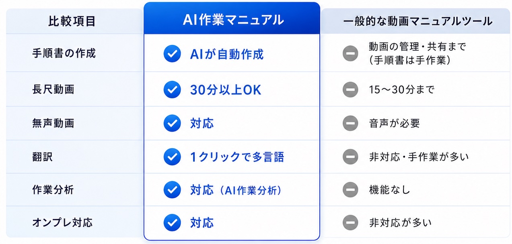Click the gray minus icon beside 機能なし
The height and width of the screenshot is (244, 512).
click(350, 190)
